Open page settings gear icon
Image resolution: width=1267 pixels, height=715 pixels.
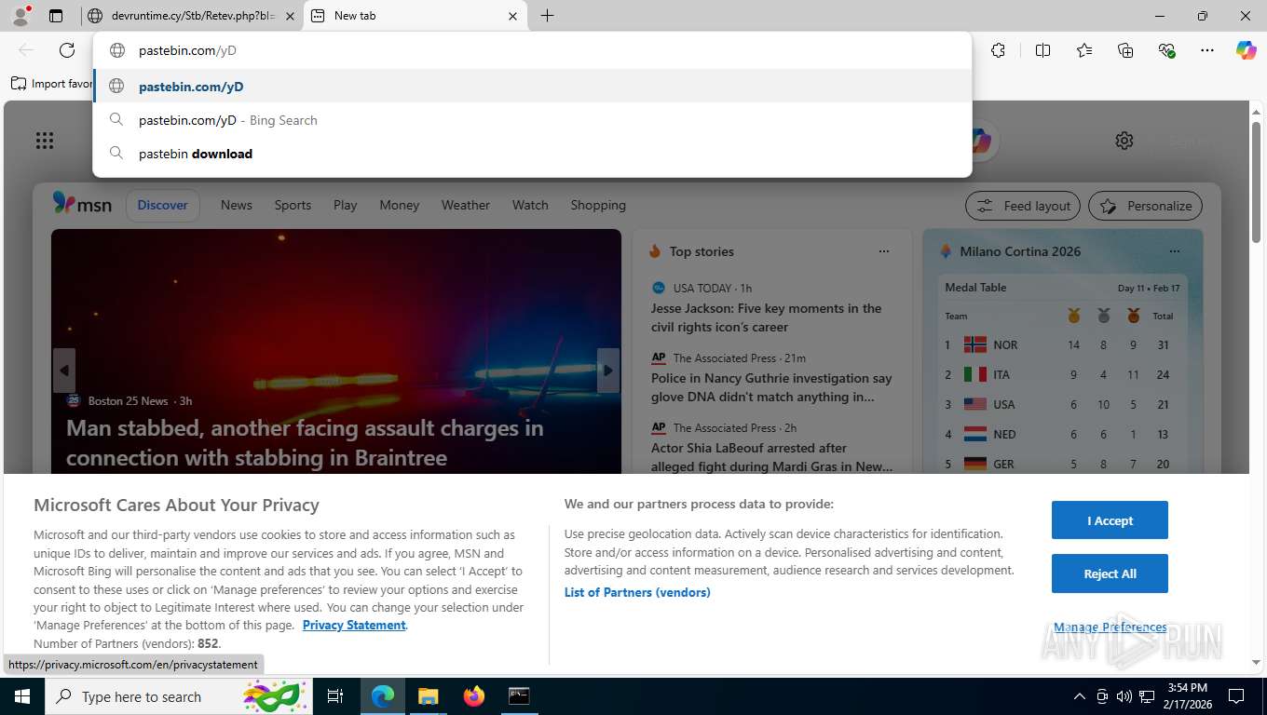coord(1124,141)
